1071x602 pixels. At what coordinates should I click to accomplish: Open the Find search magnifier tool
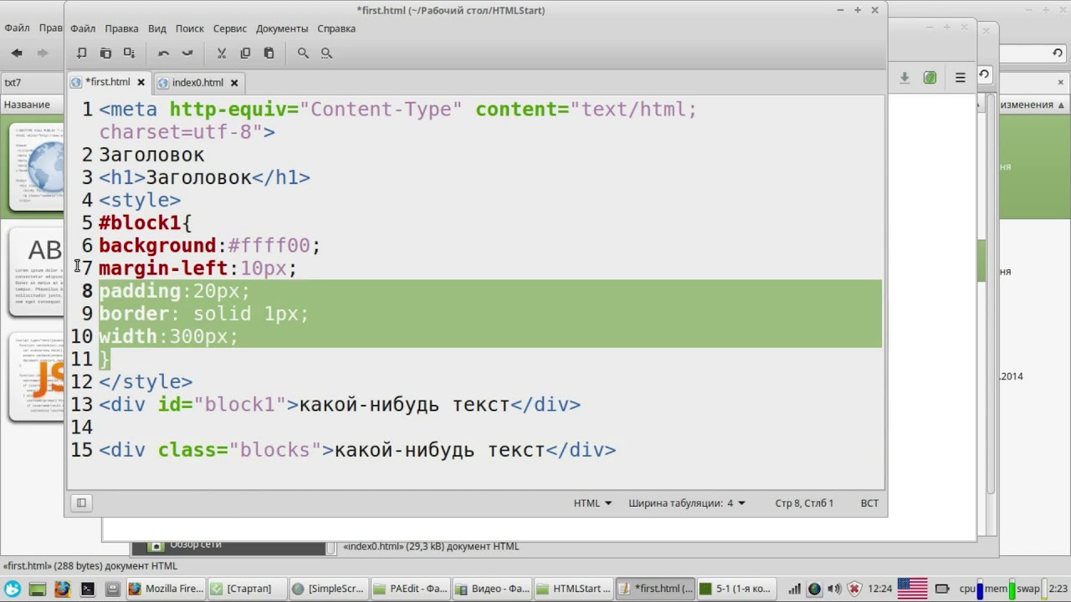point(303,53)
